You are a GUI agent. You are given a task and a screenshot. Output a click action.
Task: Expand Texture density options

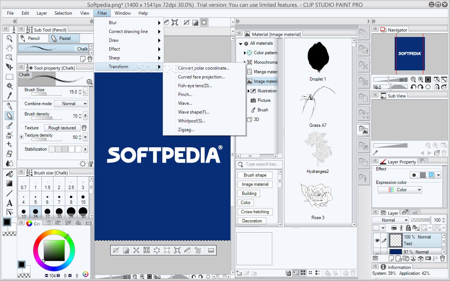coord(21,137)
